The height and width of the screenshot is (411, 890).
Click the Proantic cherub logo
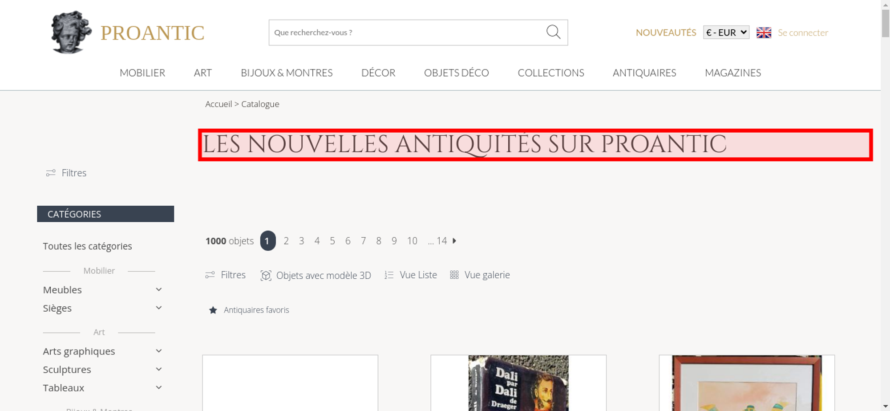click(71, 32)
